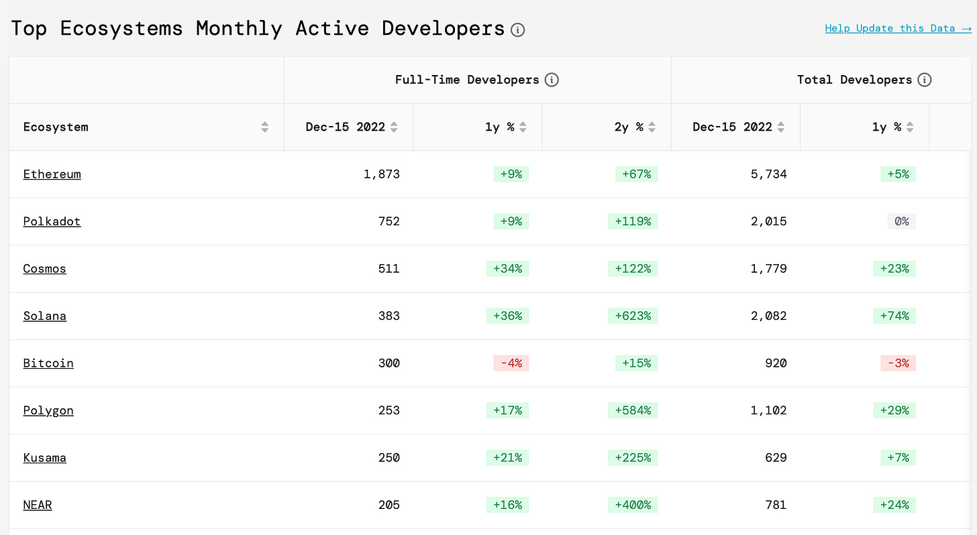Sort Total Developers 1y % column
Viewport: 977px width, 535px height.
point(910,127)
